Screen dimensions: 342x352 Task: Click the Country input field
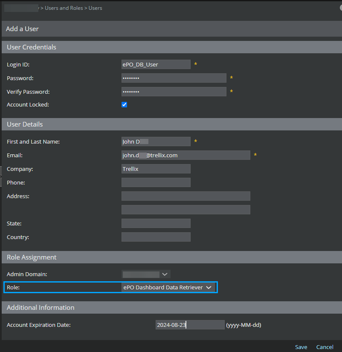(156, 237)
